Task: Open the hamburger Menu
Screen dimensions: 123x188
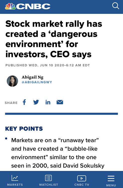Action: 111,178
